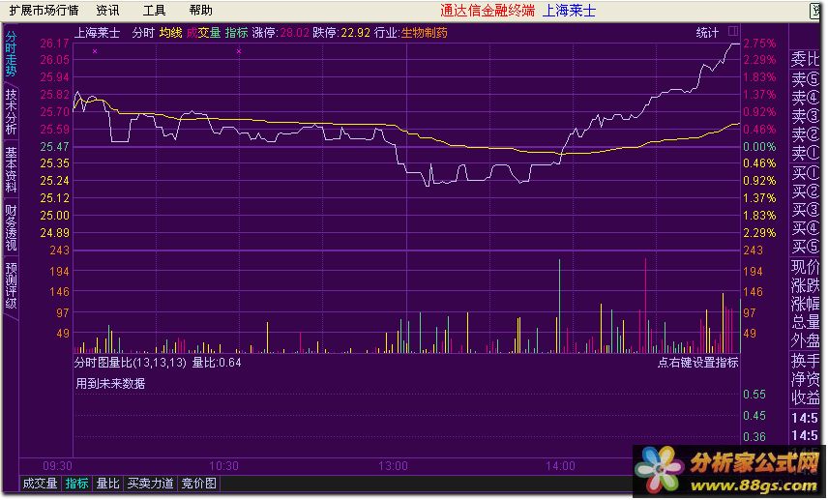Click the first magenta x marker on chart
The width and height of the screenshot is (828, 500).
[95, 51]
